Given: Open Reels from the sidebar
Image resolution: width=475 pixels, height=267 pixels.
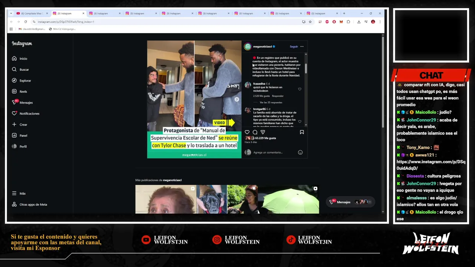Looking at the screenshot, I should pyautogui.click(x=19, y=92).
